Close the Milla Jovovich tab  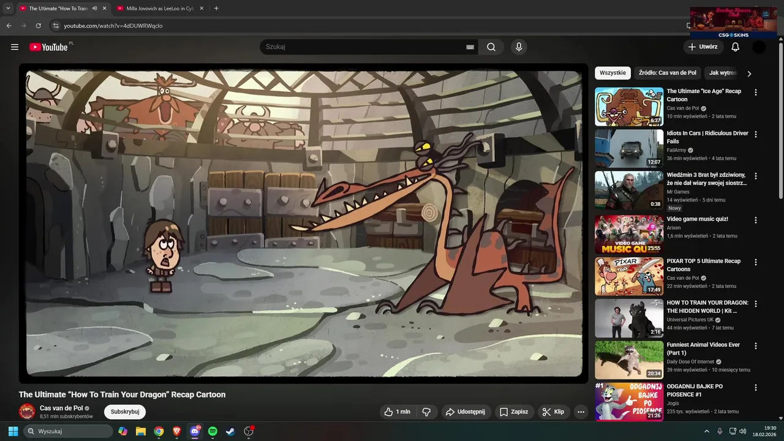(201, 9)
